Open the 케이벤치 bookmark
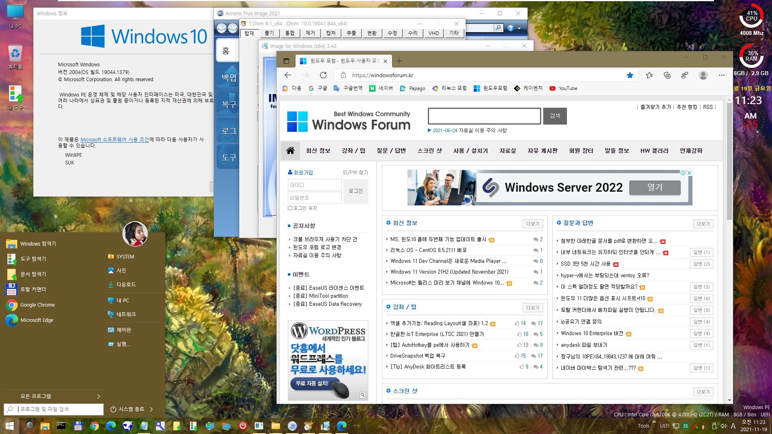The height and width of the screenshot is (434, 772). [x=528, y=88]
